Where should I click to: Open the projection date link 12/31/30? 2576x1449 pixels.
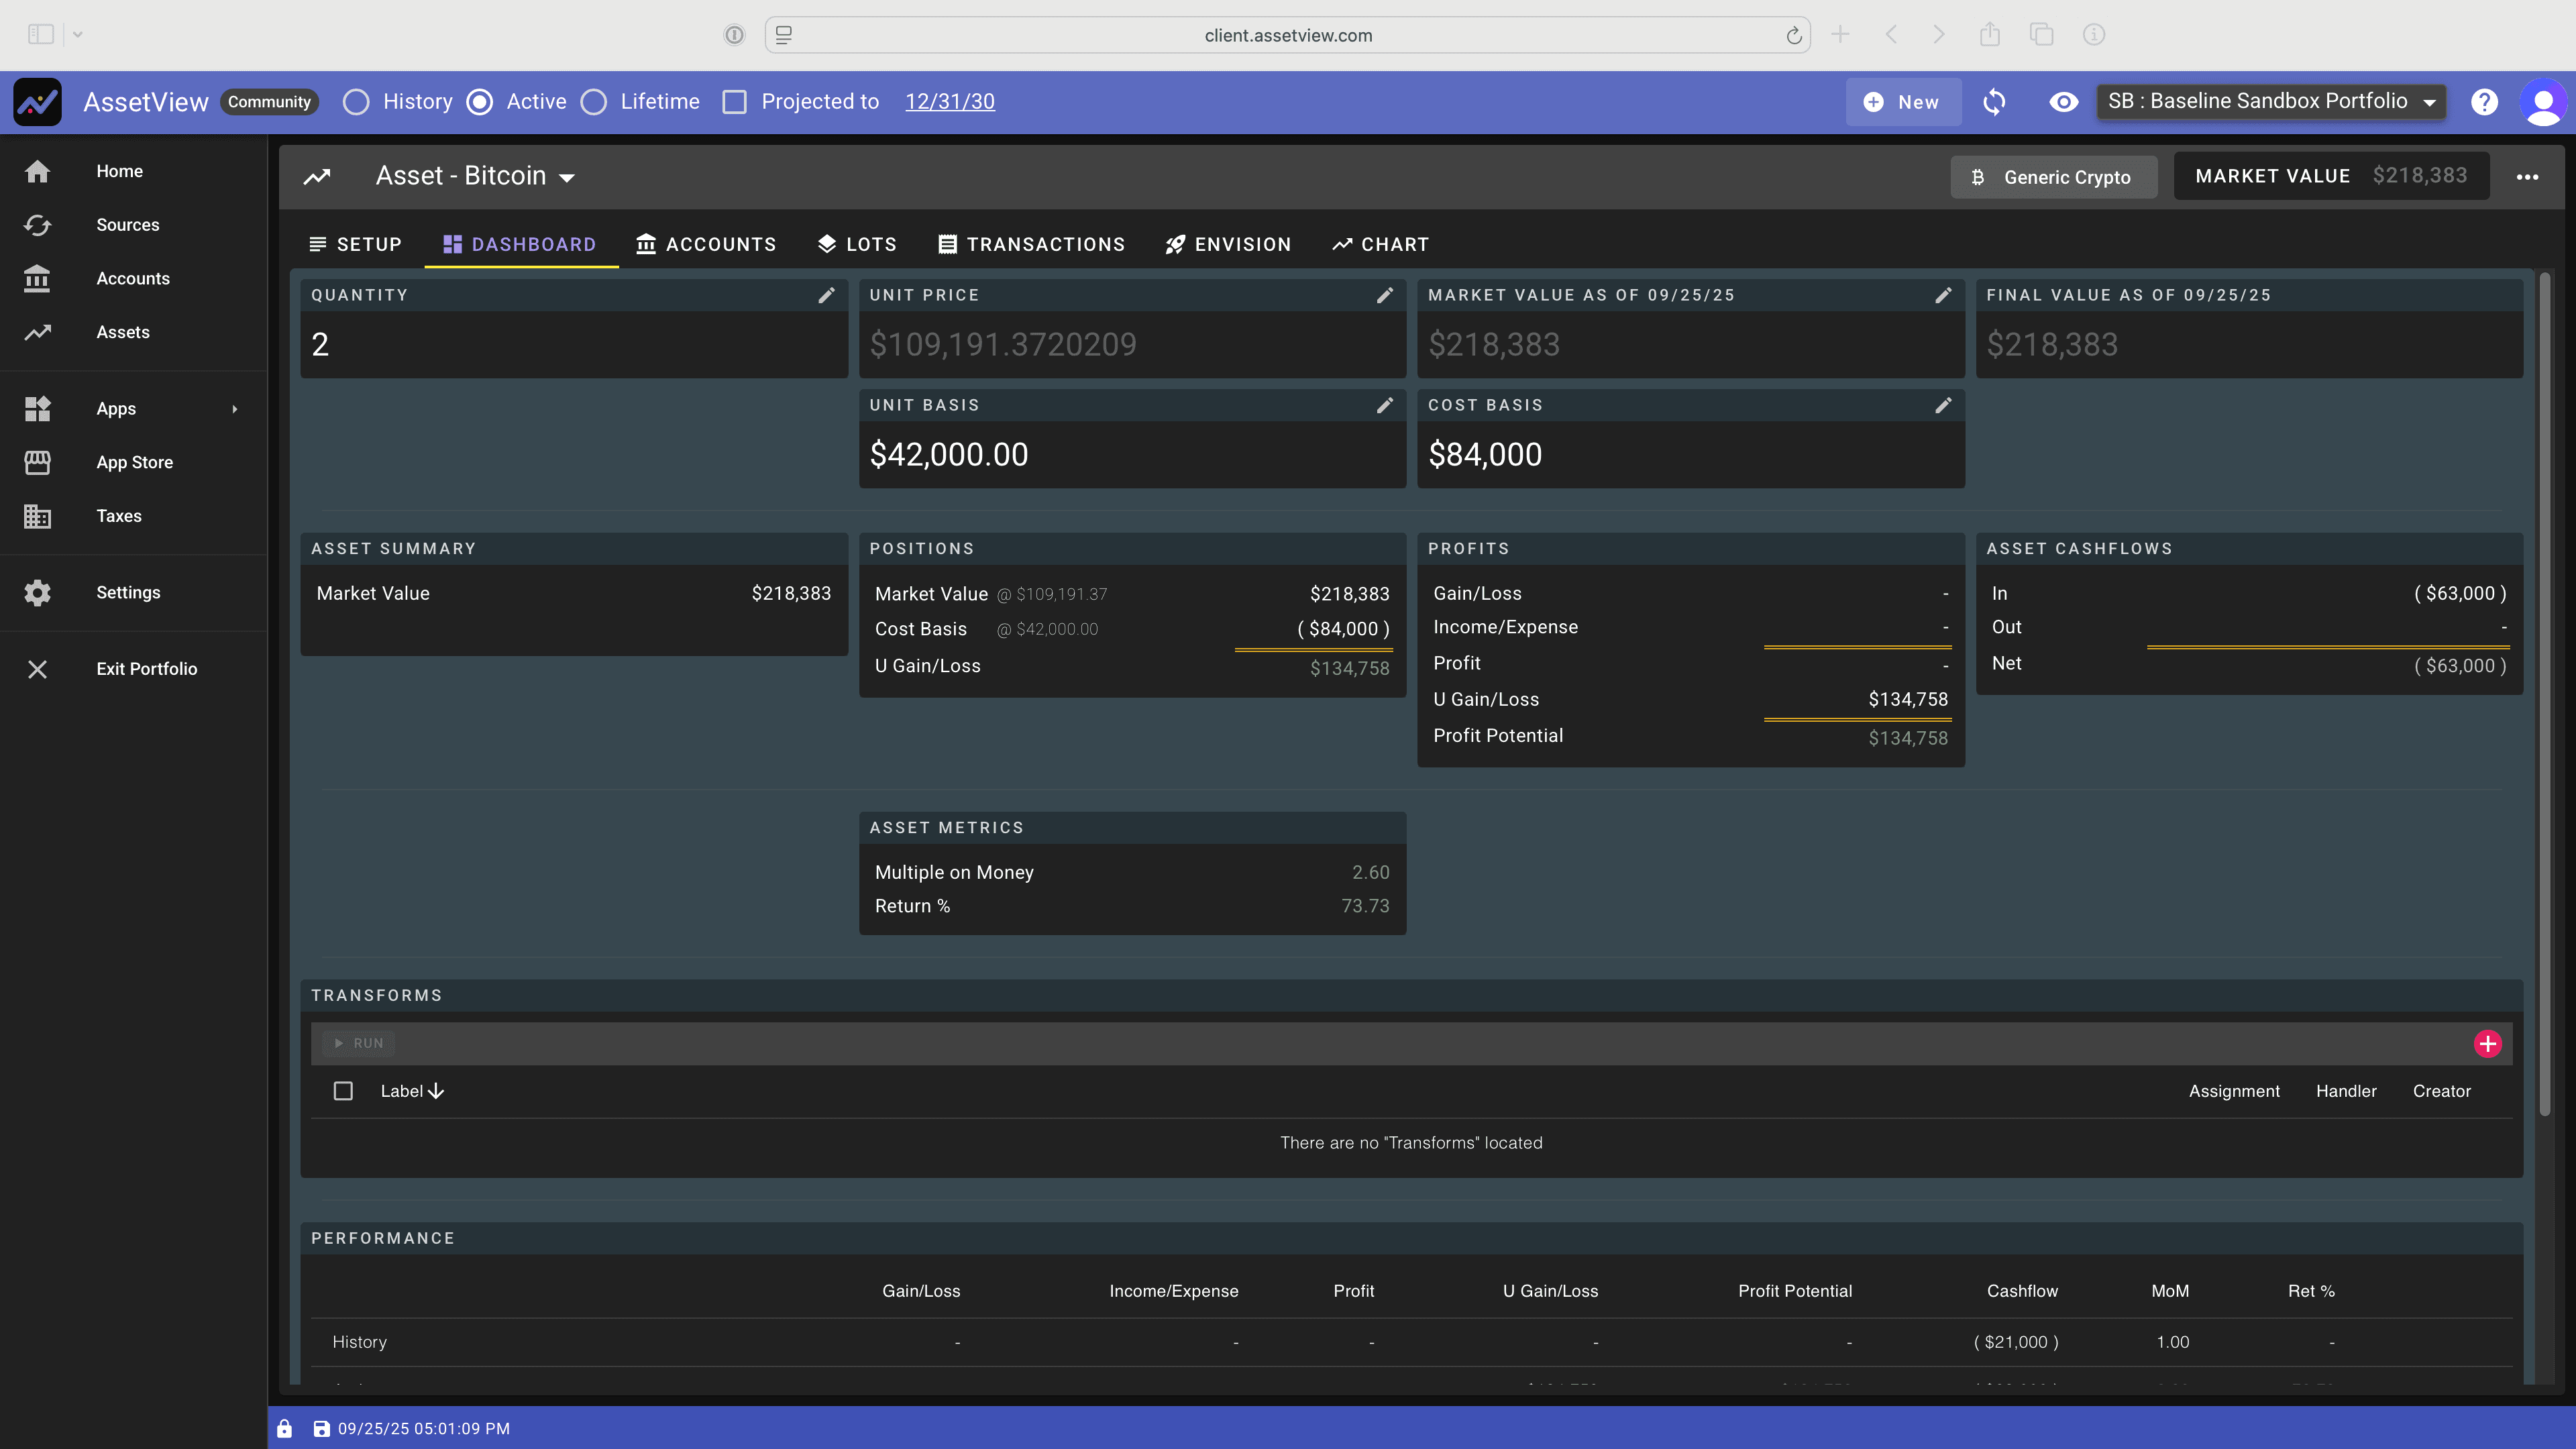click(x=949, y=101)
